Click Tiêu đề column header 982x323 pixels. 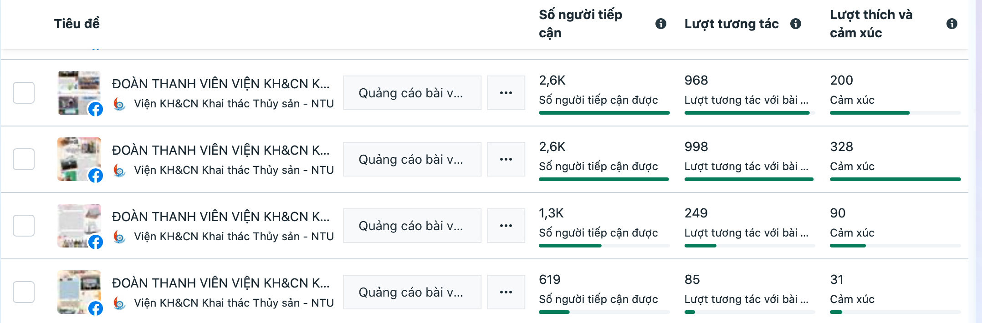click(x=77, y=24)
